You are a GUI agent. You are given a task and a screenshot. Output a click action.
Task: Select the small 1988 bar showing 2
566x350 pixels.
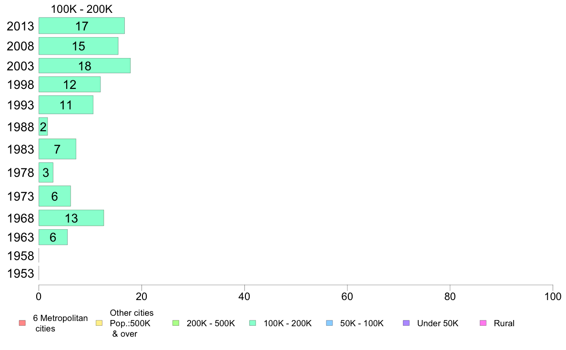pyautogui.click(x=43, y=126)
